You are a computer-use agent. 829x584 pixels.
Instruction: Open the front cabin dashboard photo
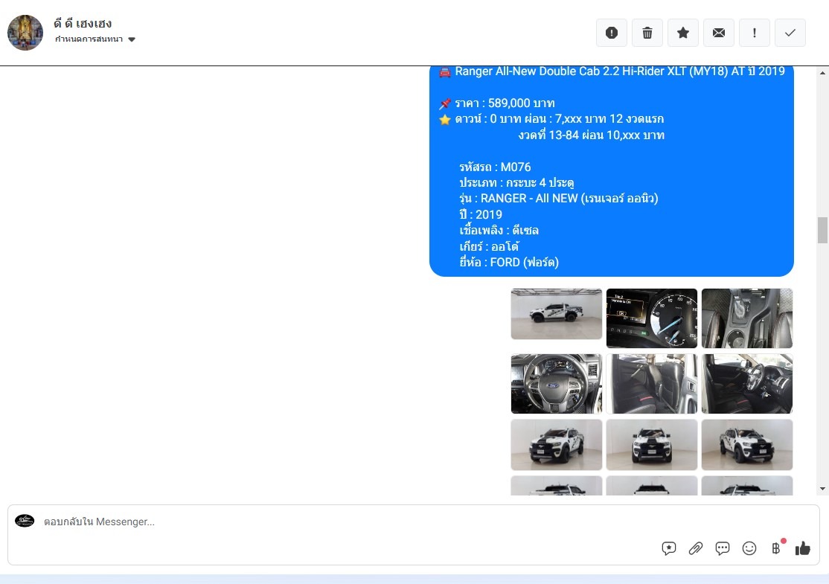(x=746, y=384)
